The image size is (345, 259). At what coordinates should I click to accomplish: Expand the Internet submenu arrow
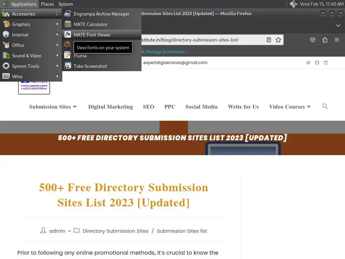click(57, 35)
